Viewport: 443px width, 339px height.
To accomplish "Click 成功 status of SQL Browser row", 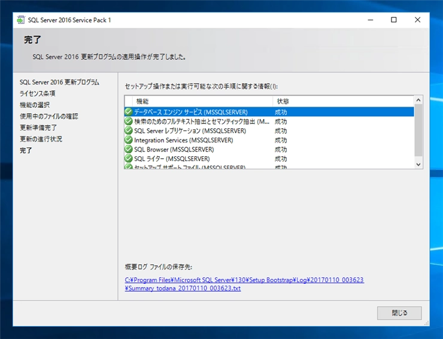I will 281,149.
